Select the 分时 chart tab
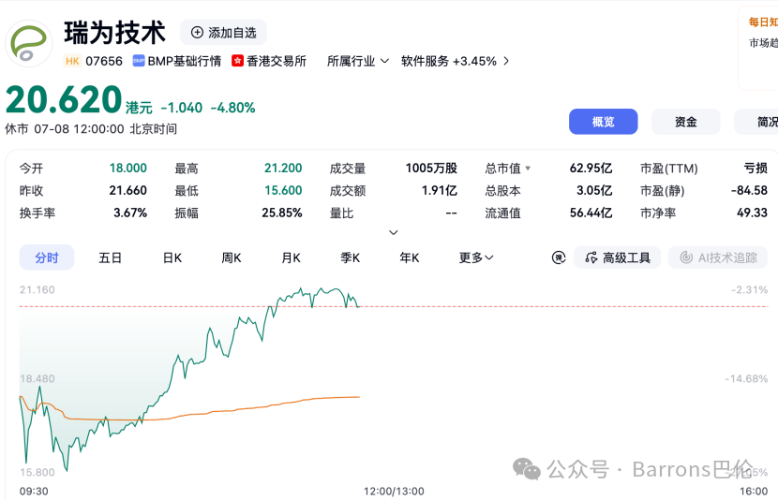Screen dimensions: 778x500 (47, 257)
